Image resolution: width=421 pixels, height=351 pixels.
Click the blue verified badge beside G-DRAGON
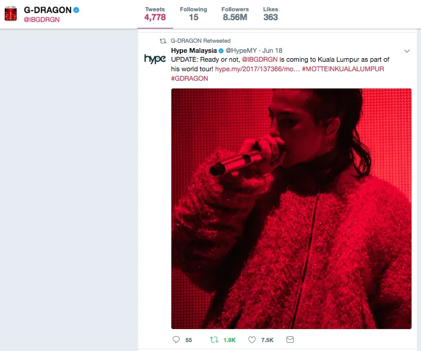[x=76, y=10]
